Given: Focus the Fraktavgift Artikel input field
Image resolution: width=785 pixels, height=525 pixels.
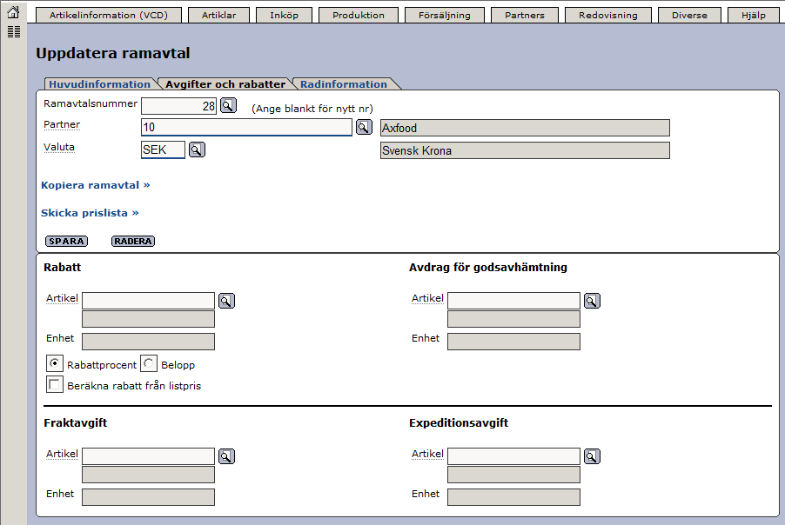Looking at the screenshot, I should (x=148, y=456).
